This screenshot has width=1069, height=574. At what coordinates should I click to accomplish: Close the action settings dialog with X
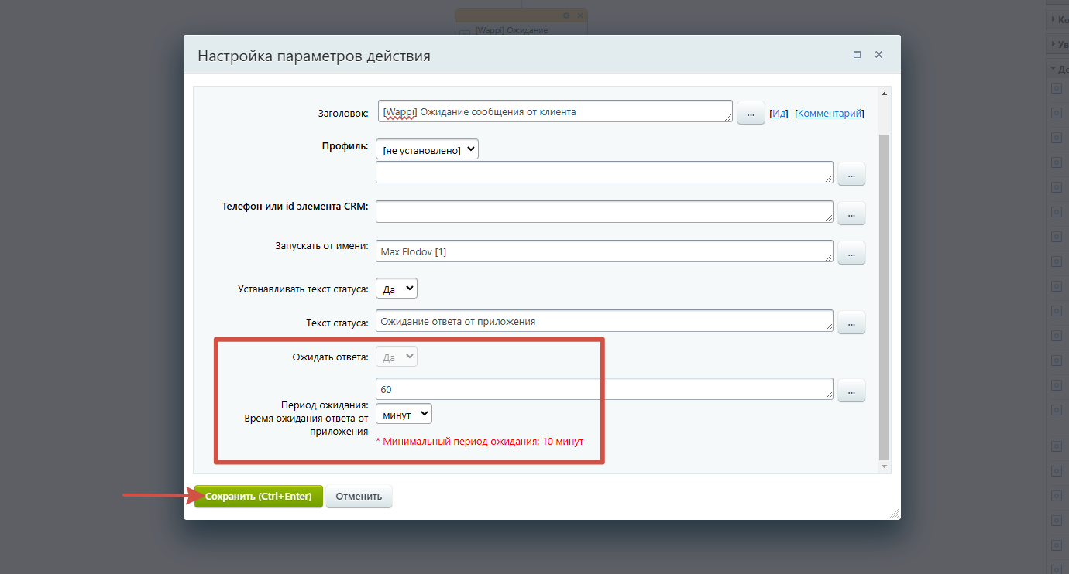pos(878,55)
